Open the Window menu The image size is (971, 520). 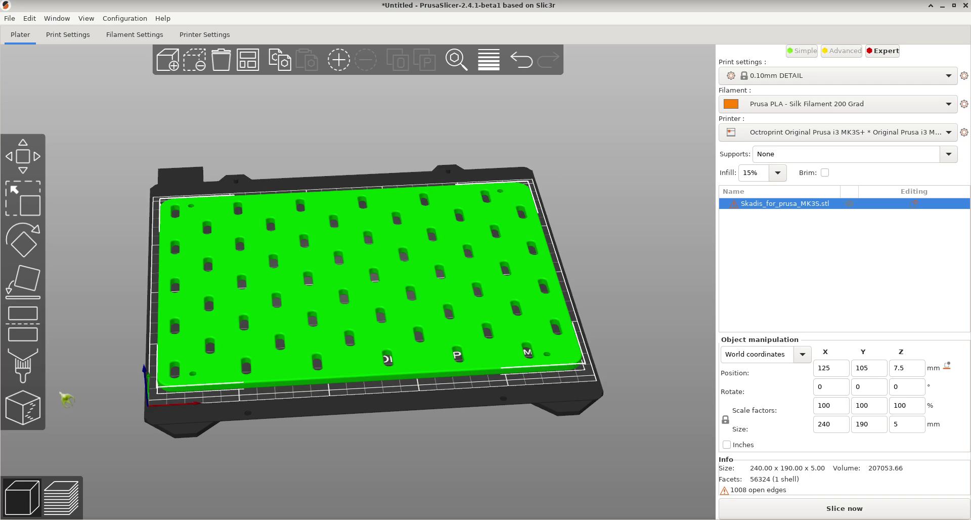[57, 18]
